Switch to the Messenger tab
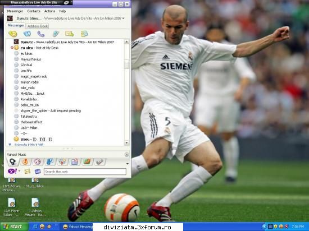Screen dimensions: 309x231 point(15,26)
